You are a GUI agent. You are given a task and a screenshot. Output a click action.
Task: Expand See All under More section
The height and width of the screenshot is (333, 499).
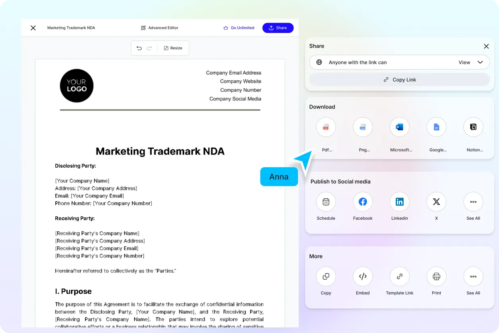473,277
